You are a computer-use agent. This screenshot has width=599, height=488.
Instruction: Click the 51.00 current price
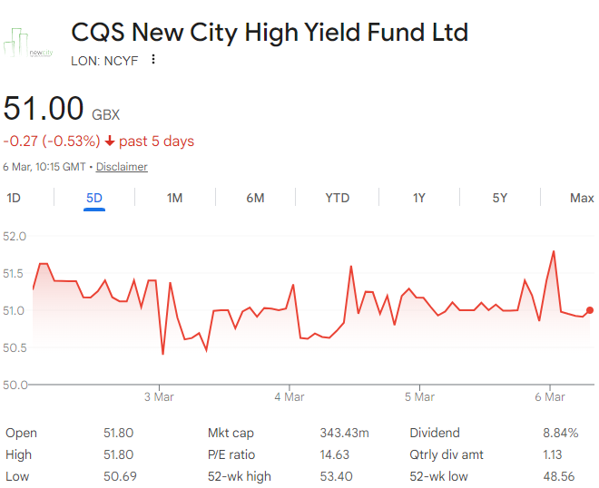click(44, 109)
